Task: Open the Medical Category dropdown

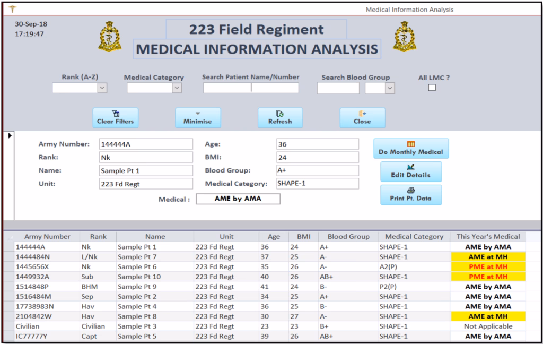Action: point(177,88)
